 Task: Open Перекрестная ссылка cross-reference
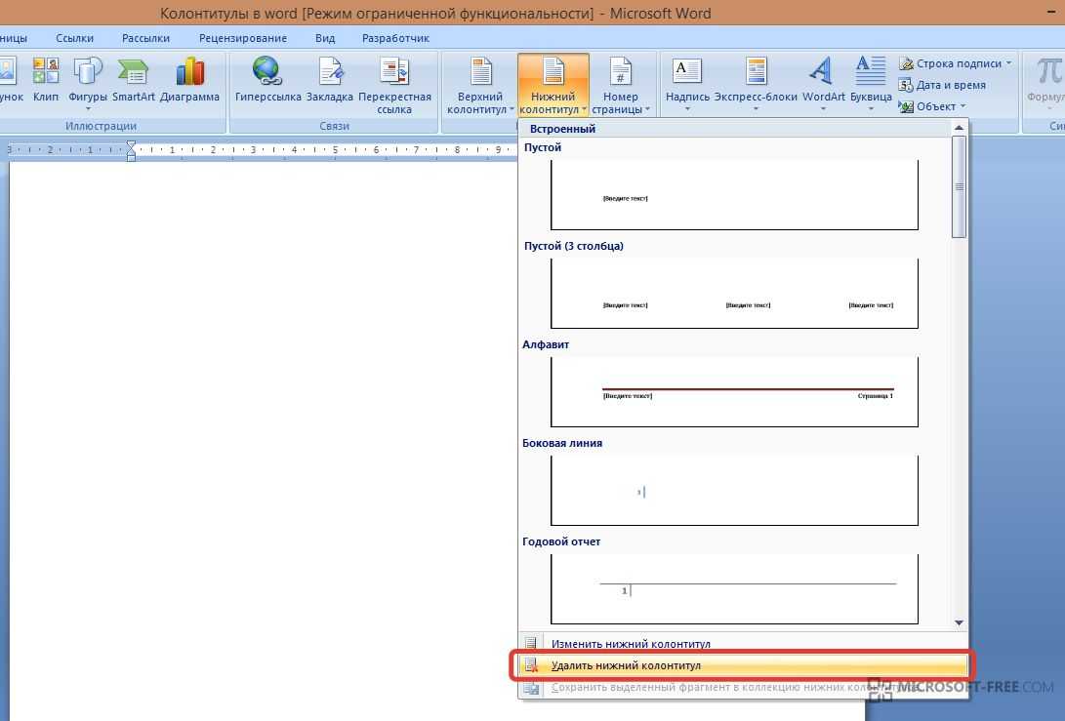pyautogui.click(x=394, y=86)
